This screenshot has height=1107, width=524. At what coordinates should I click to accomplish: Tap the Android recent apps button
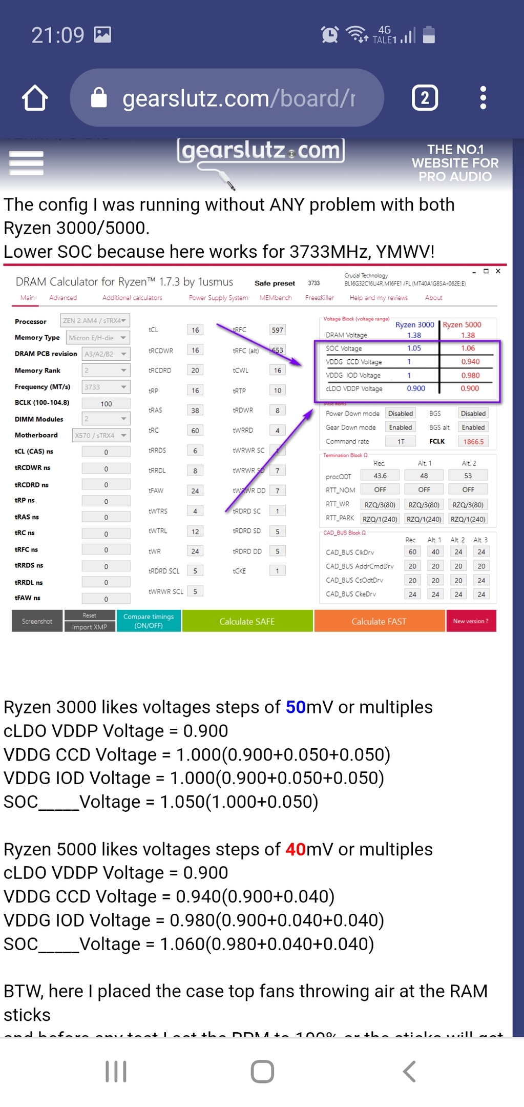pos(116,1071)
